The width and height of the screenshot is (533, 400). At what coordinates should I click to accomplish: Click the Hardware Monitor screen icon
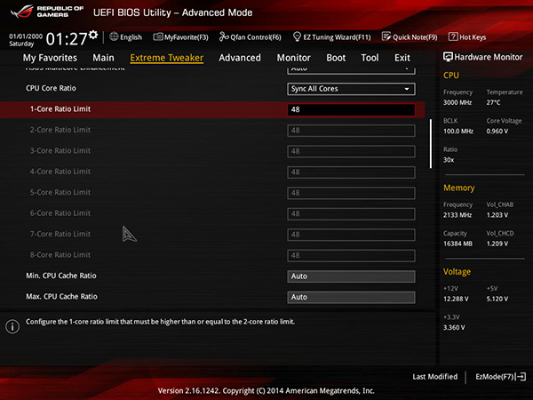click(448, 57)
